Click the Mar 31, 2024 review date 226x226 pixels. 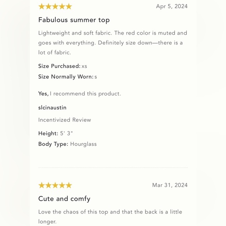pos(170,185)
